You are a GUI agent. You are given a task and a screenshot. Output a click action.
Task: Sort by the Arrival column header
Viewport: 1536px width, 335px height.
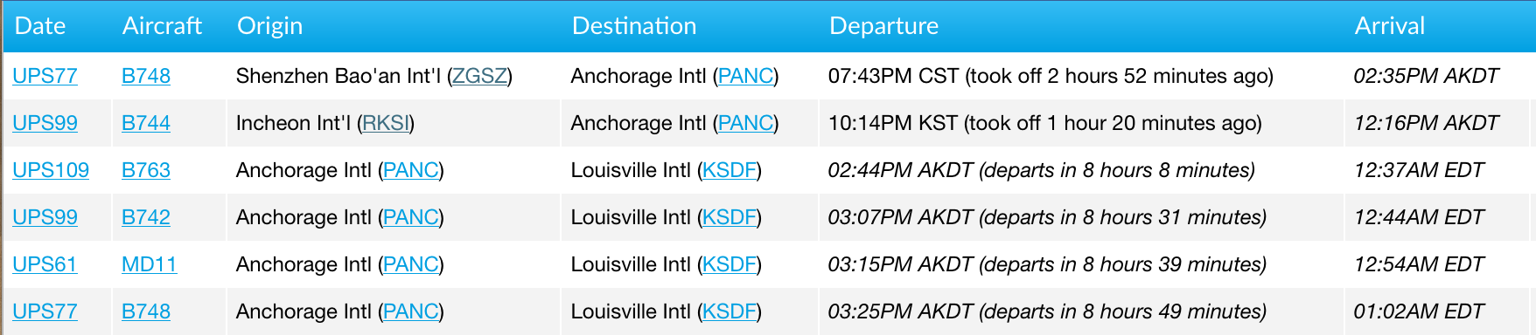(x=1390, y=26)
